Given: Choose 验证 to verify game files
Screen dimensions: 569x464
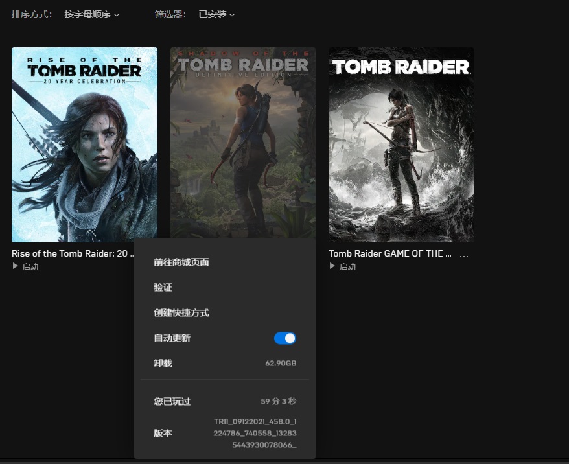Looking at the screenshot, I should click(163, 288).
